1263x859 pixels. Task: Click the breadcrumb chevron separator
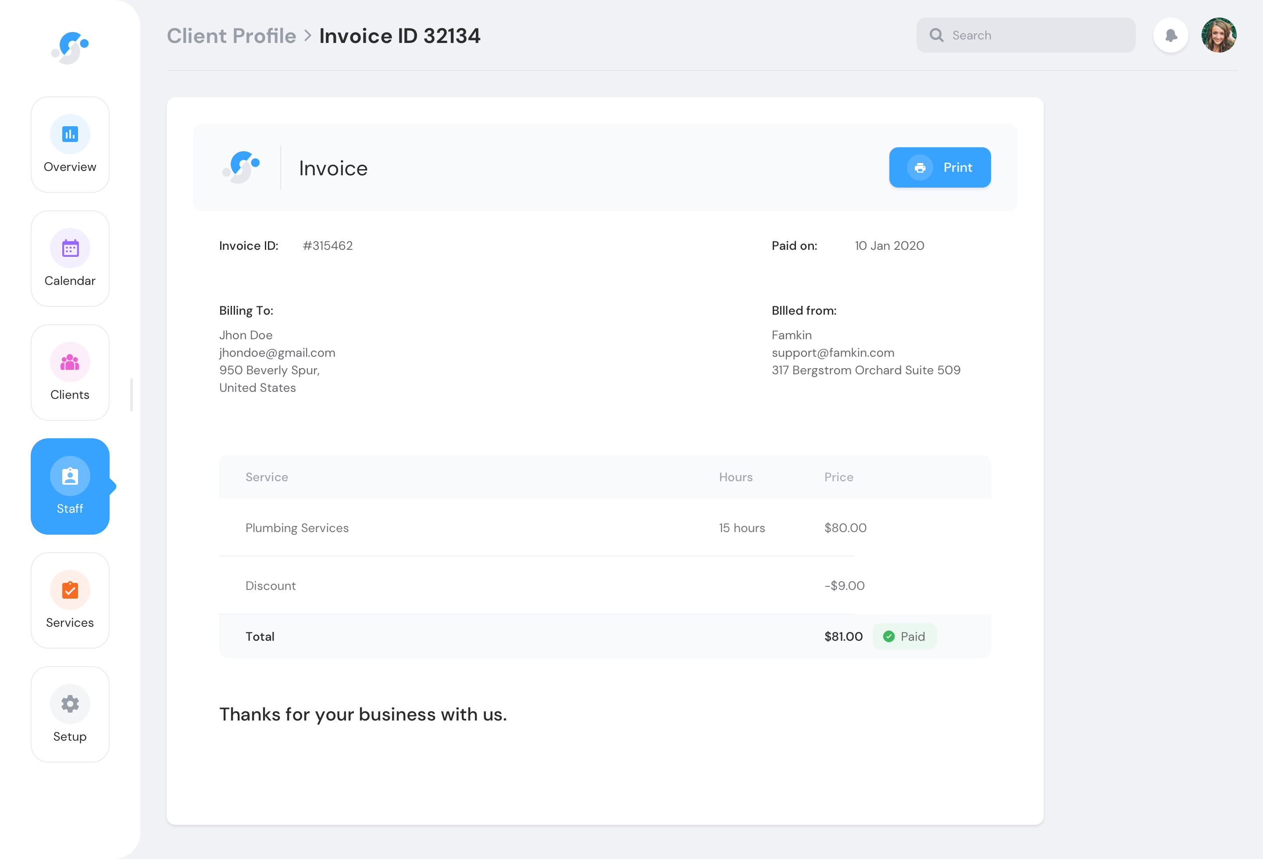coord(308,36)
